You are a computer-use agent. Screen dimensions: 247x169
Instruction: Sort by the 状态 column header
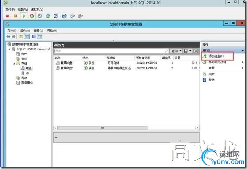[x=93, y=58]
